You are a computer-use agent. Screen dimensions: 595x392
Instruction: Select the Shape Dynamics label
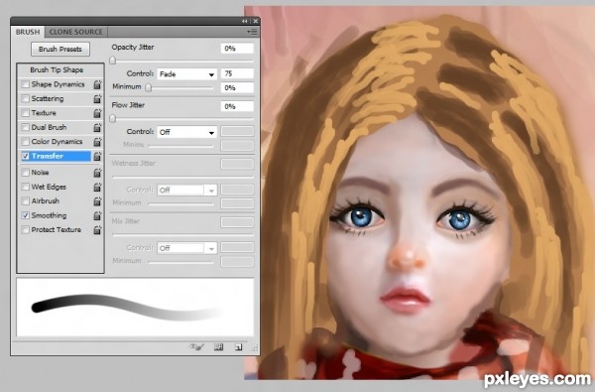pyautogui.click(x=58, y=84)
